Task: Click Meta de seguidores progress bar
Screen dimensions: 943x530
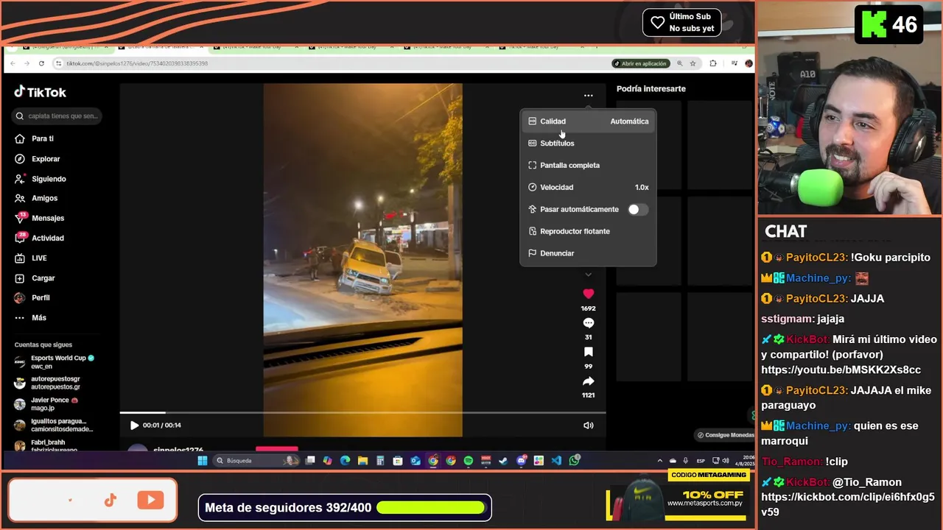Action: click(431, 508)
